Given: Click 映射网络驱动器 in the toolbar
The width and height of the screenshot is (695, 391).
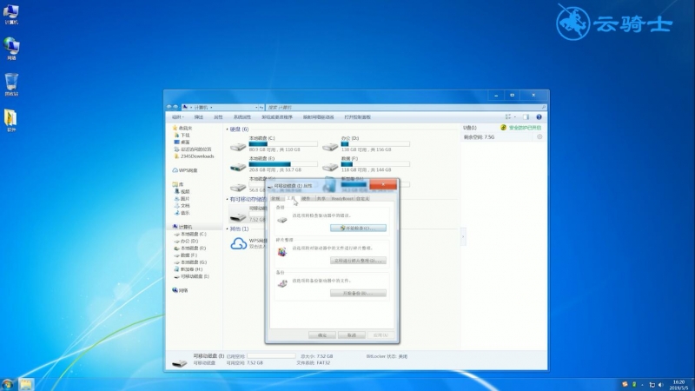Looking at the screenshot, I should point(318,117).
